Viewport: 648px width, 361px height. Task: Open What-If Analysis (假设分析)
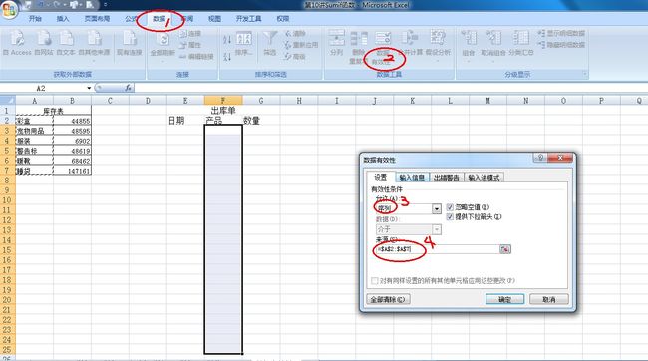(x=438, y=45)
